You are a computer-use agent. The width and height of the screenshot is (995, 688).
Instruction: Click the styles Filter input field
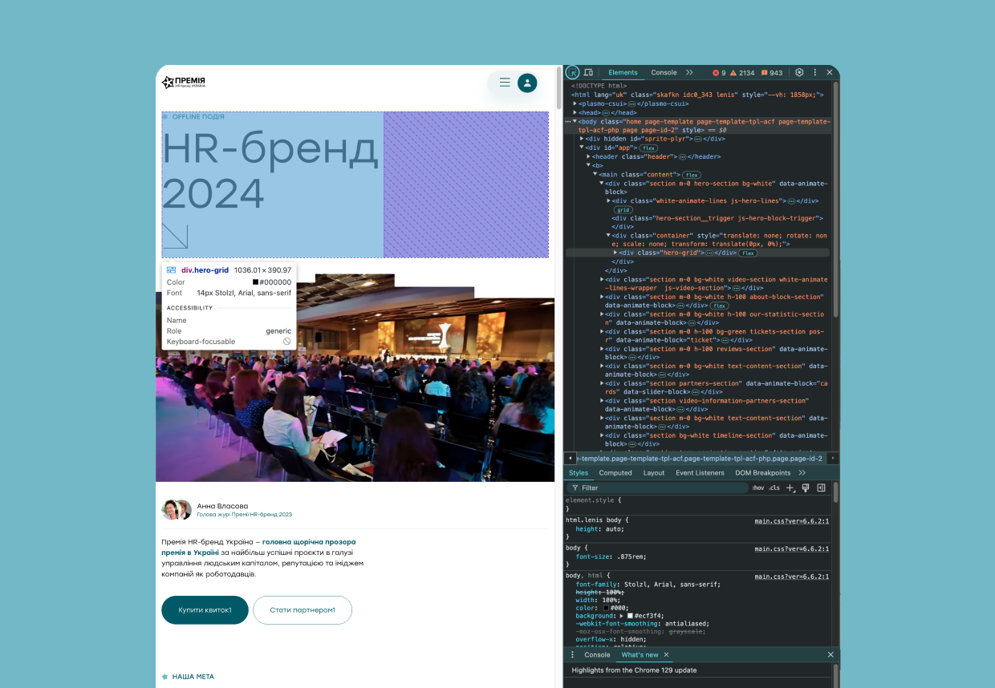click(x=658, y=488)
